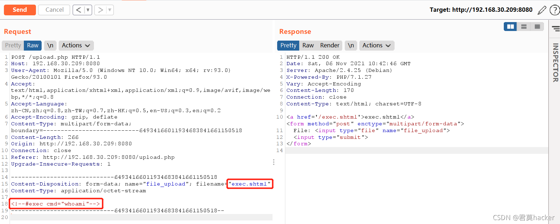The image size is (560, 224).
Task: Open the back history dropdown arrow
Action: click(x=88, y=10)
